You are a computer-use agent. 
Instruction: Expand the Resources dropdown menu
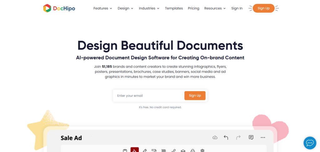(x=215, y=8)
